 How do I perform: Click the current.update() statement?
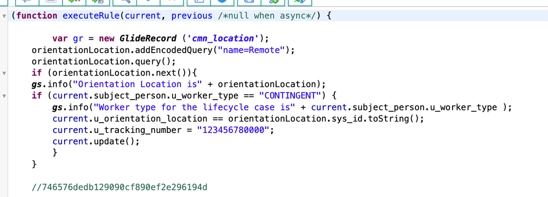tap(96, 142)
